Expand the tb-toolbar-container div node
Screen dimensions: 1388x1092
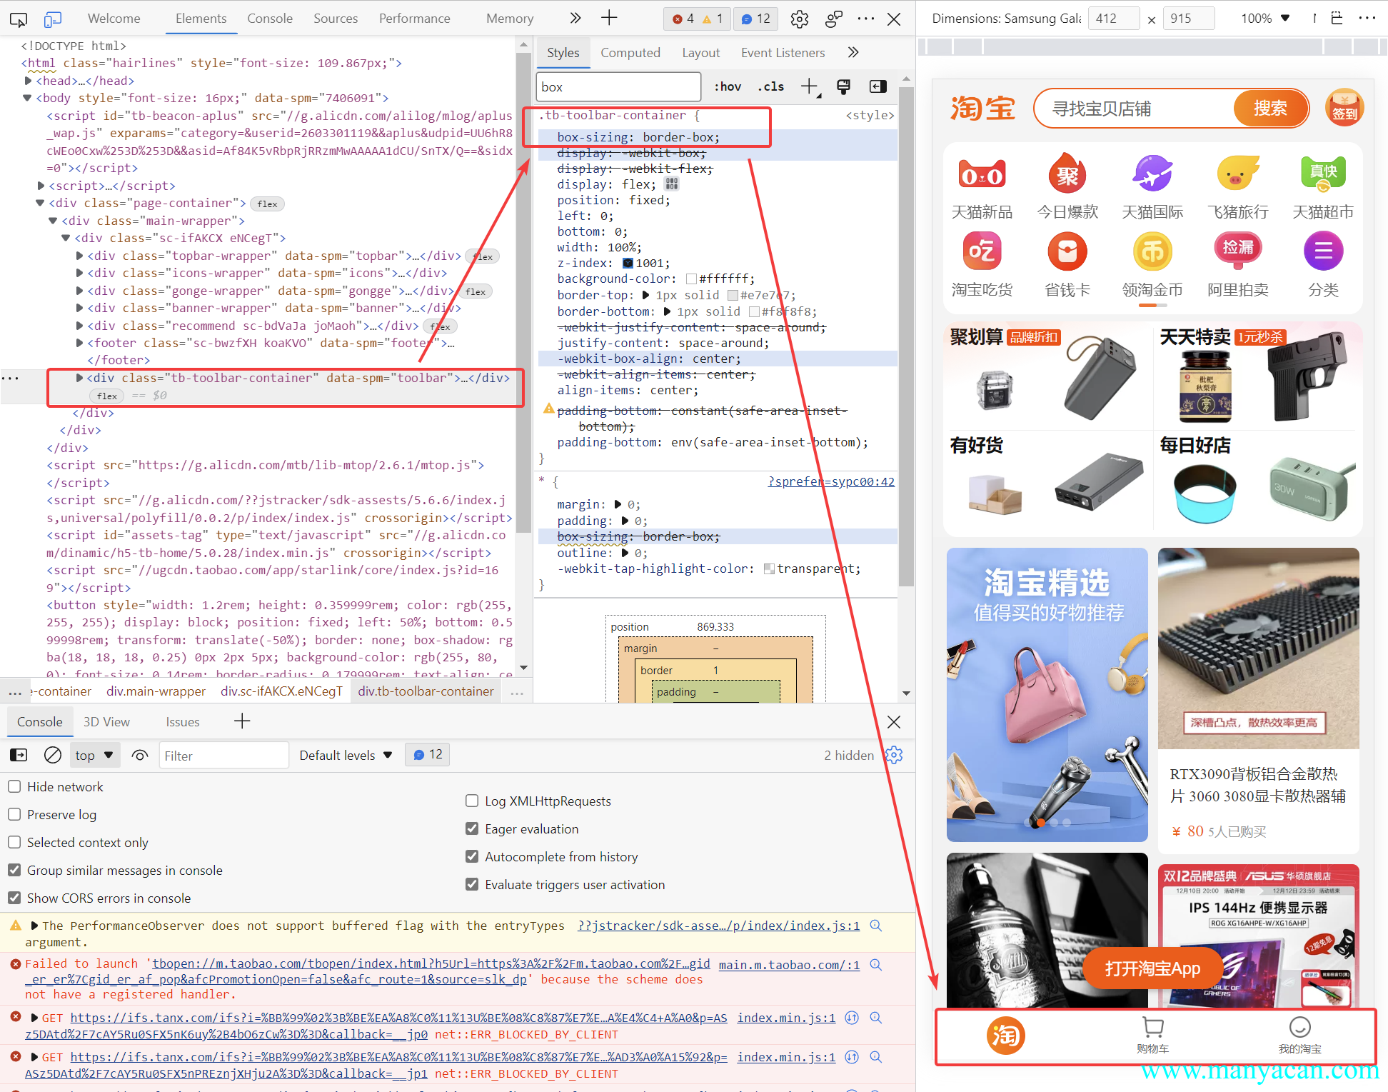[79, 379]
